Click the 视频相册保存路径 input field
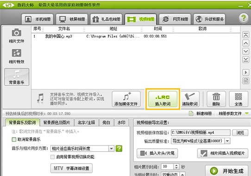Screen dimensions: 251x176 tap(201, 133)
